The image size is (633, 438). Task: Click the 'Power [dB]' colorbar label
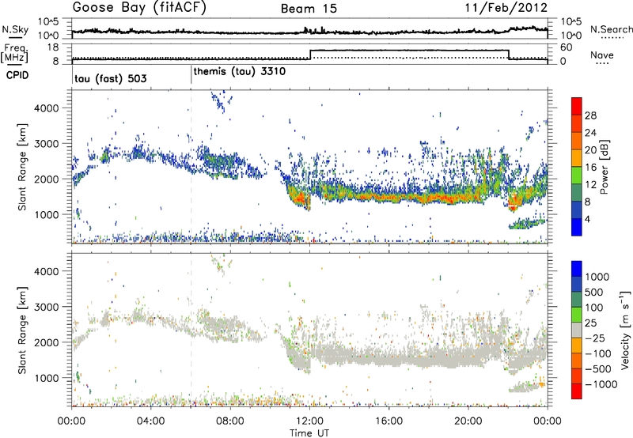[604, 167]
